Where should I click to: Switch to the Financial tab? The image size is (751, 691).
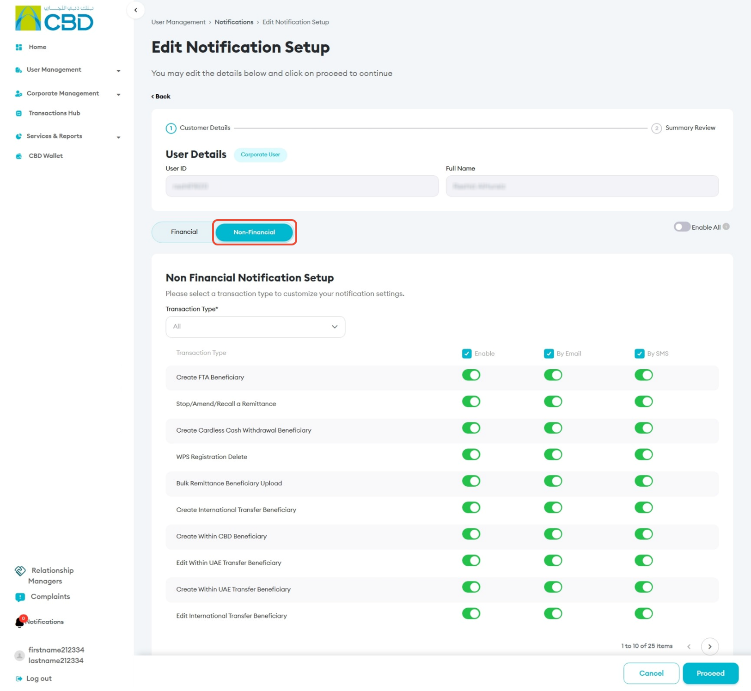pos(184,232)
